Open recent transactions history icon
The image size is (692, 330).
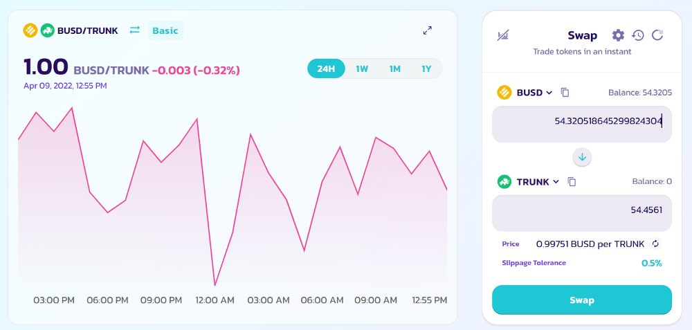(x=638, y=35)
